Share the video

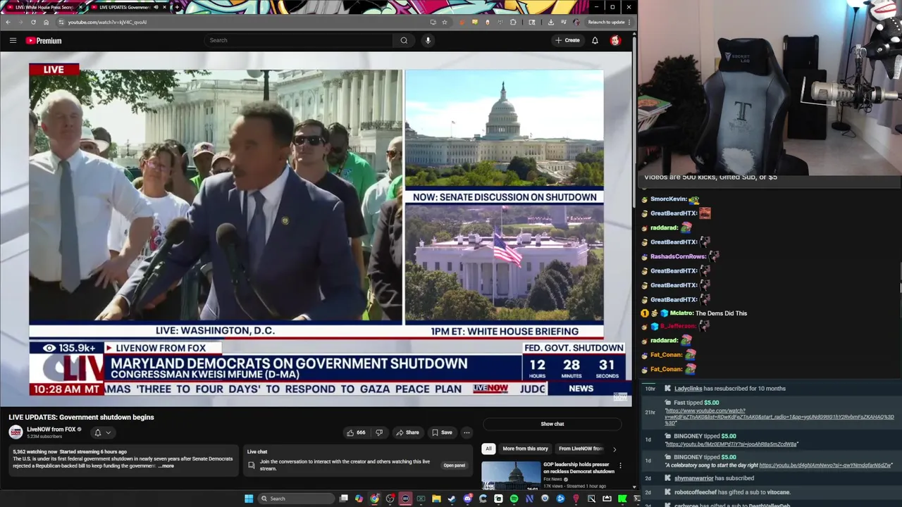pyautogui.click(x=407, y=432)
